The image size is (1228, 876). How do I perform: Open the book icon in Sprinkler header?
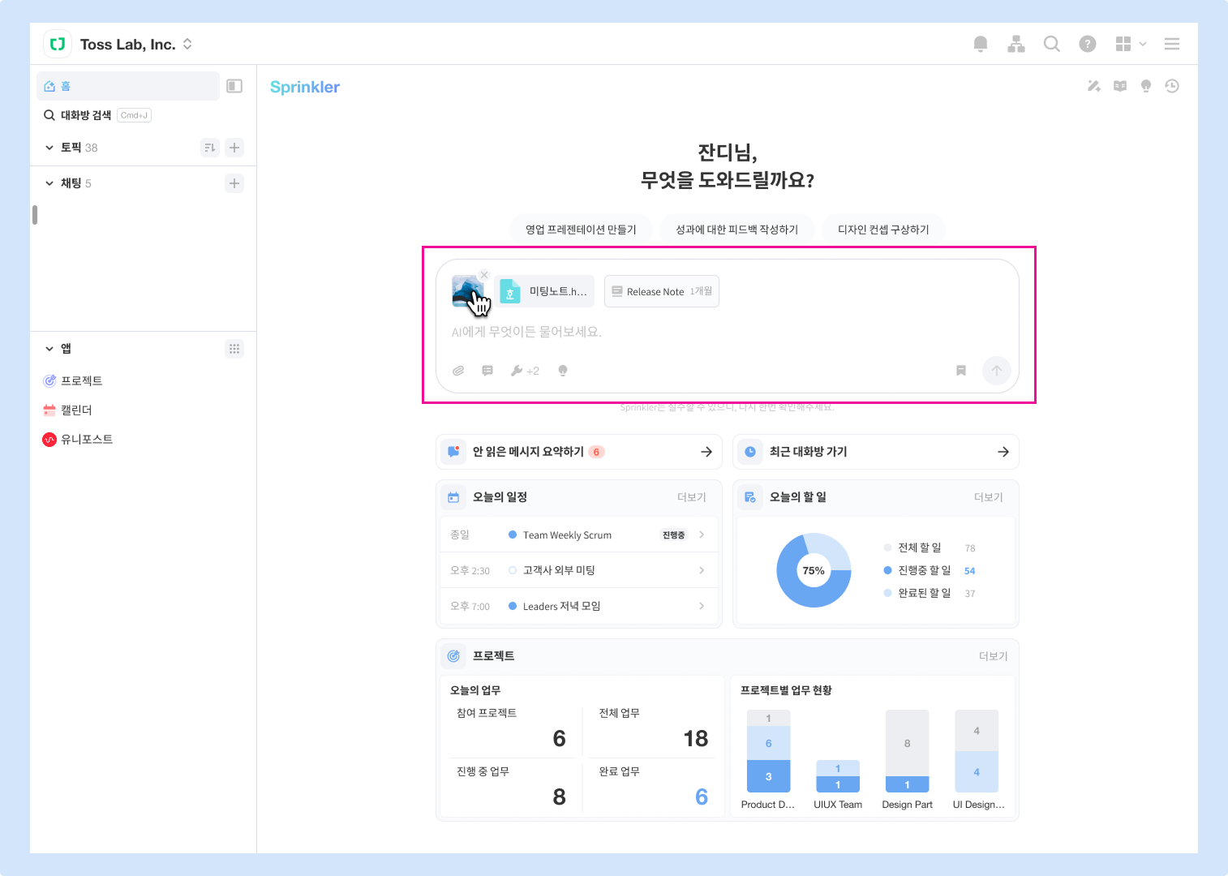coord(1120,86)
